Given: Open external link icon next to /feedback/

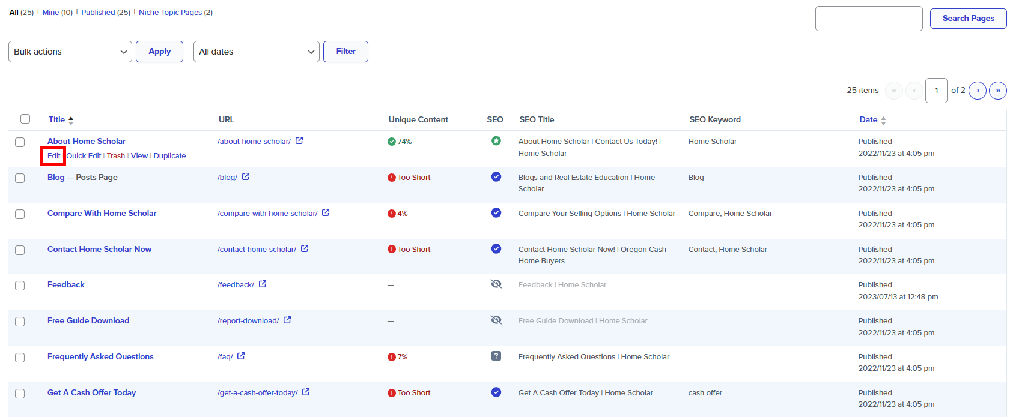Looking at the screenshot, I should pyautogui.click(x=263, y=284).
